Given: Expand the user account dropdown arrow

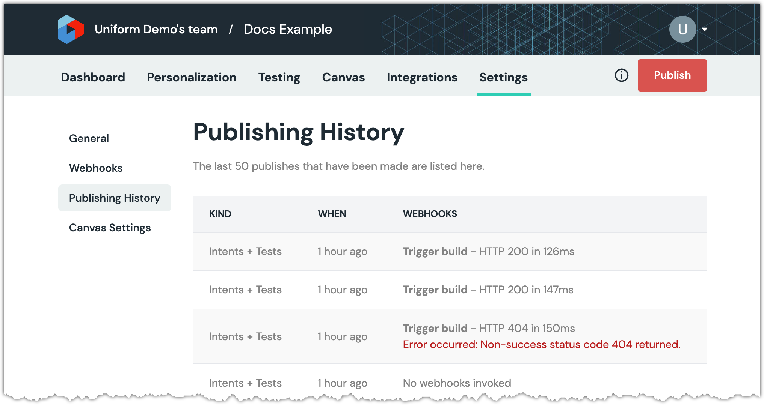Looking at the screenshot, I should click(x=705, y=29).
